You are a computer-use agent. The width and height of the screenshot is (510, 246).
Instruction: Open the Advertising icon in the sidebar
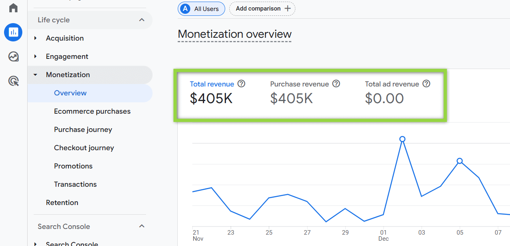pyautogui.click(x=13, y=81)
